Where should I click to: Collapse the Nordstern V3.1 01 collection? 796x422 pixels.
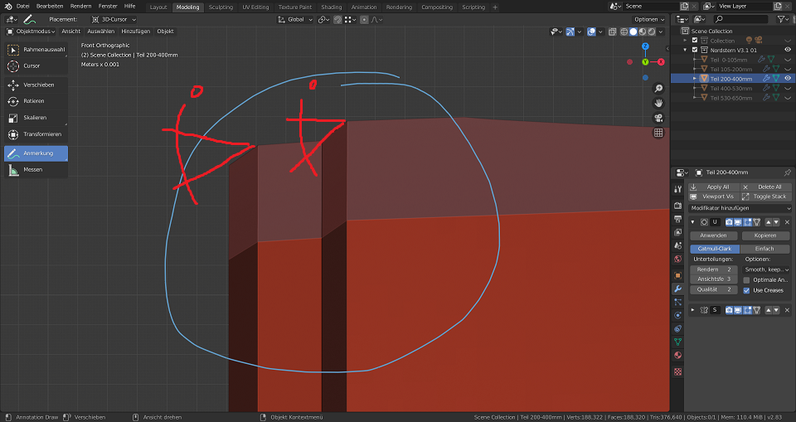[x=685, y=50]
